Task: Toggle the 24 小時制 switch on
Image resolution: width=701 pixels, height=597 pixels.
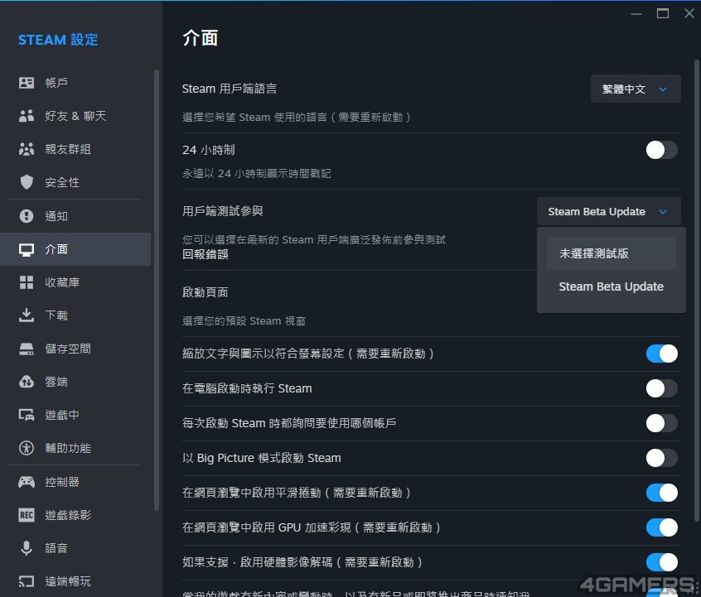Action: pyautogui.click(x=662, y=150)
